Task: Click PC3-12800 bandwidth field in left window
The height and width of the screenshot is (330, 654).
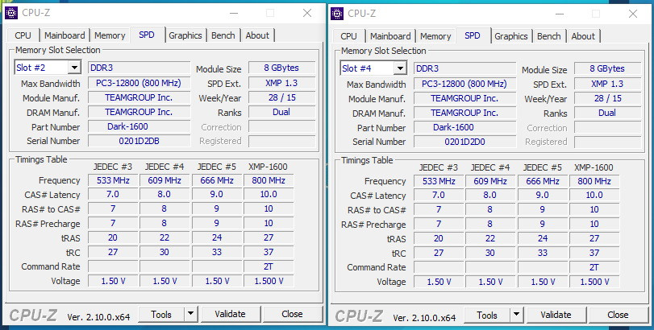Action: coord(139,83)
